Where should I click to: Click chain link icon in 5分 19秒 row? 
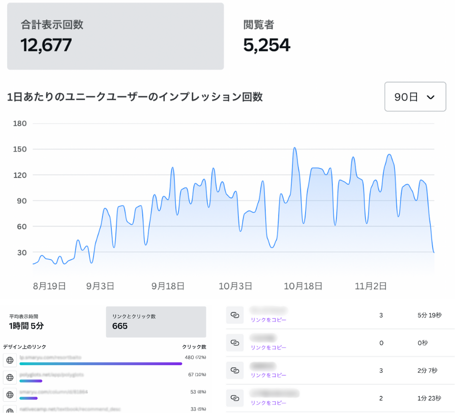click(235, 315)
